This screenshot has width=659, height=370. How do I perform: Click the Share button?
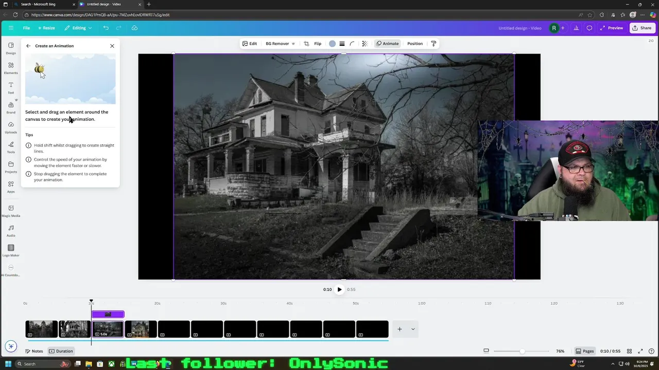pyautogui.click(x=642, y=28)
